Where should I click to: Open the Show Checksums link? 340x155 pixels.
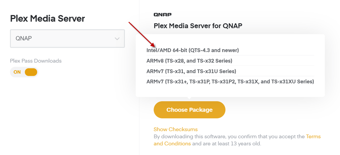pos(175,129)
